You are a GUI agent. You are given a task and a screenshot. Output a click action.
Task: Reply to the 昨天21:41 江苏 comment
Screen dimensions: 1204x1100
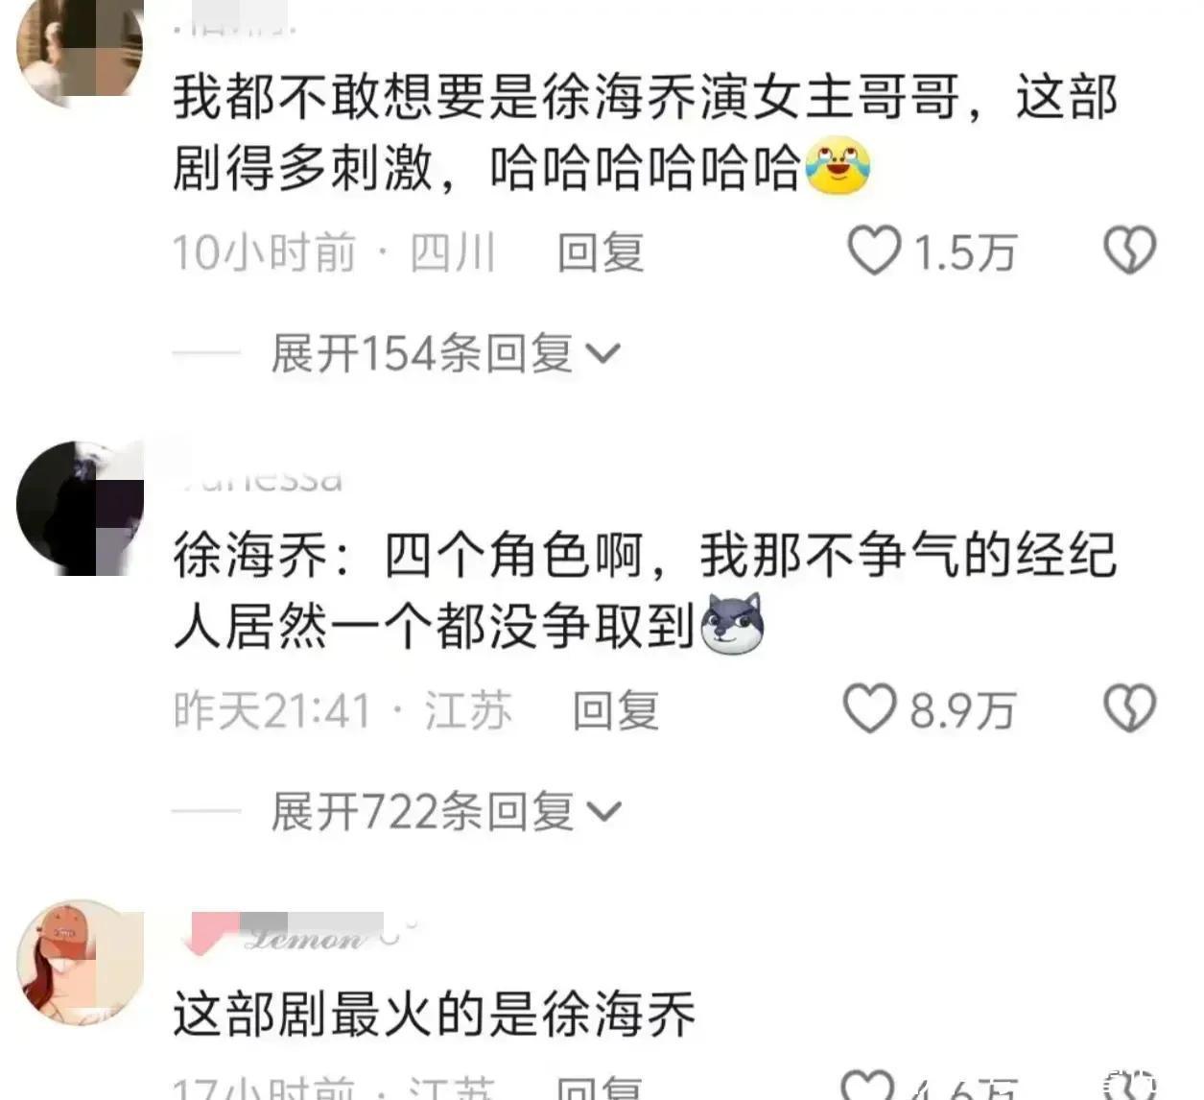616,711
